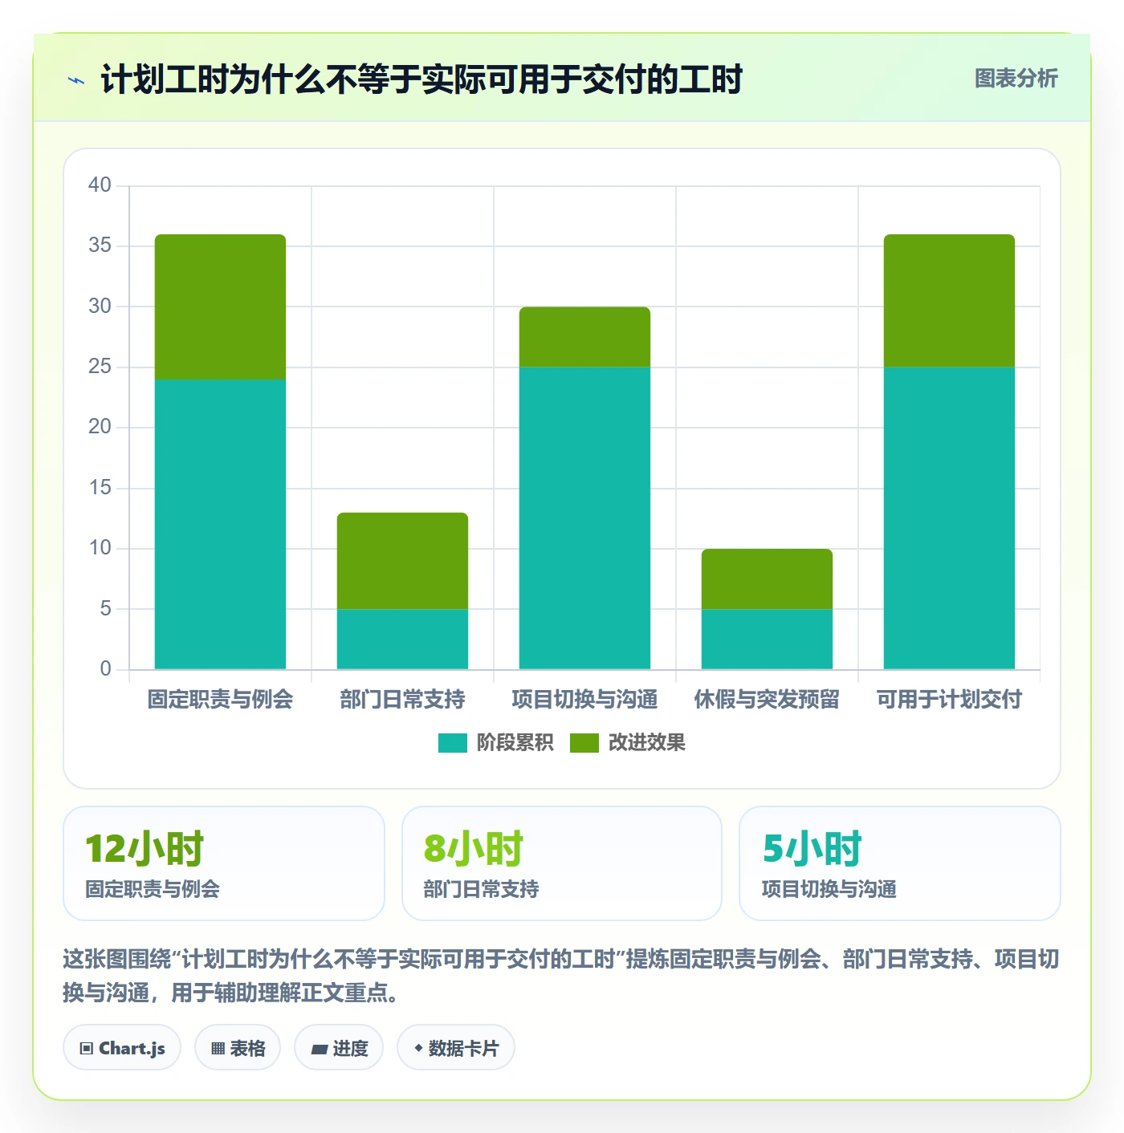This screenshot has width=1124, height=1133.
Task: Click the square icon in Chart.js chip
Action: 87,1049
